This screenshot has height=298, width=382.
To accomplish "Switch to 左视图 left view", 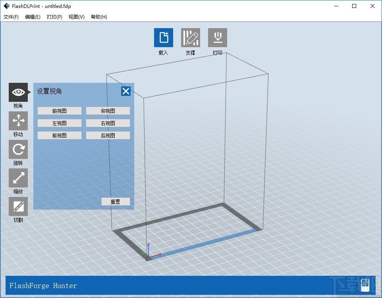I will [60, 123].
